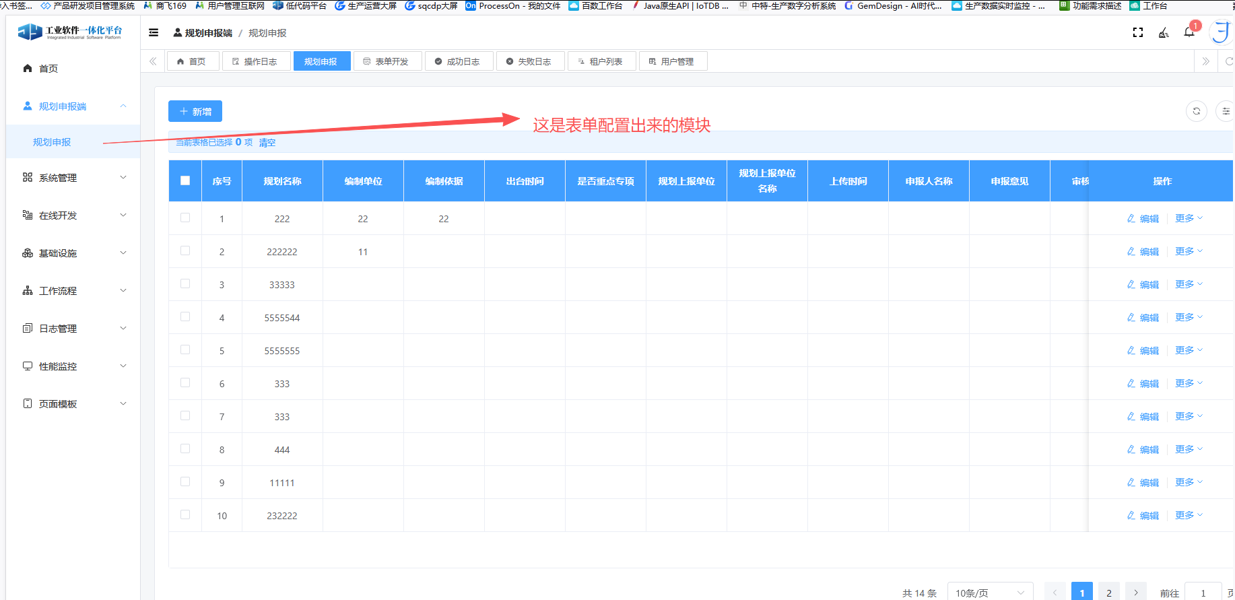1235x600 pixels.
Task: Tick the checkbox for row 5
Action: (x=185, y=349)
